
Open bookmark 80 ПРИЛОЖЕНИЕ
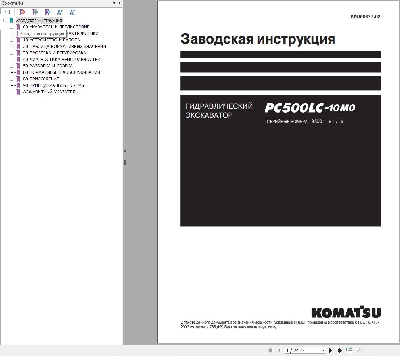coord(41,79)
